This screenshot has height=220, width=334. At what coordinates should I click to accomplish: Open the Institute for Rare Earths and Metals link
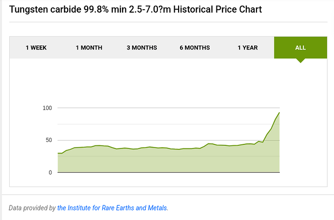pyautogui.click(x=112, y=208)
